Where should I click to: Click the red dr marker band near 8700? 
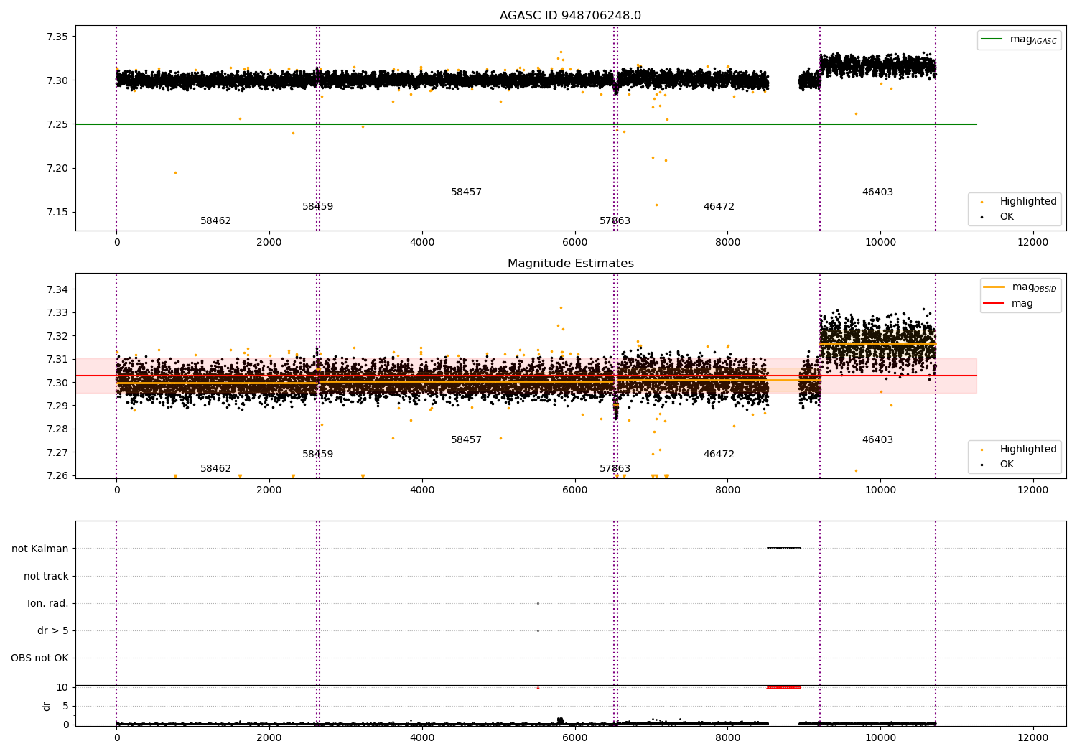coord(783,687)
